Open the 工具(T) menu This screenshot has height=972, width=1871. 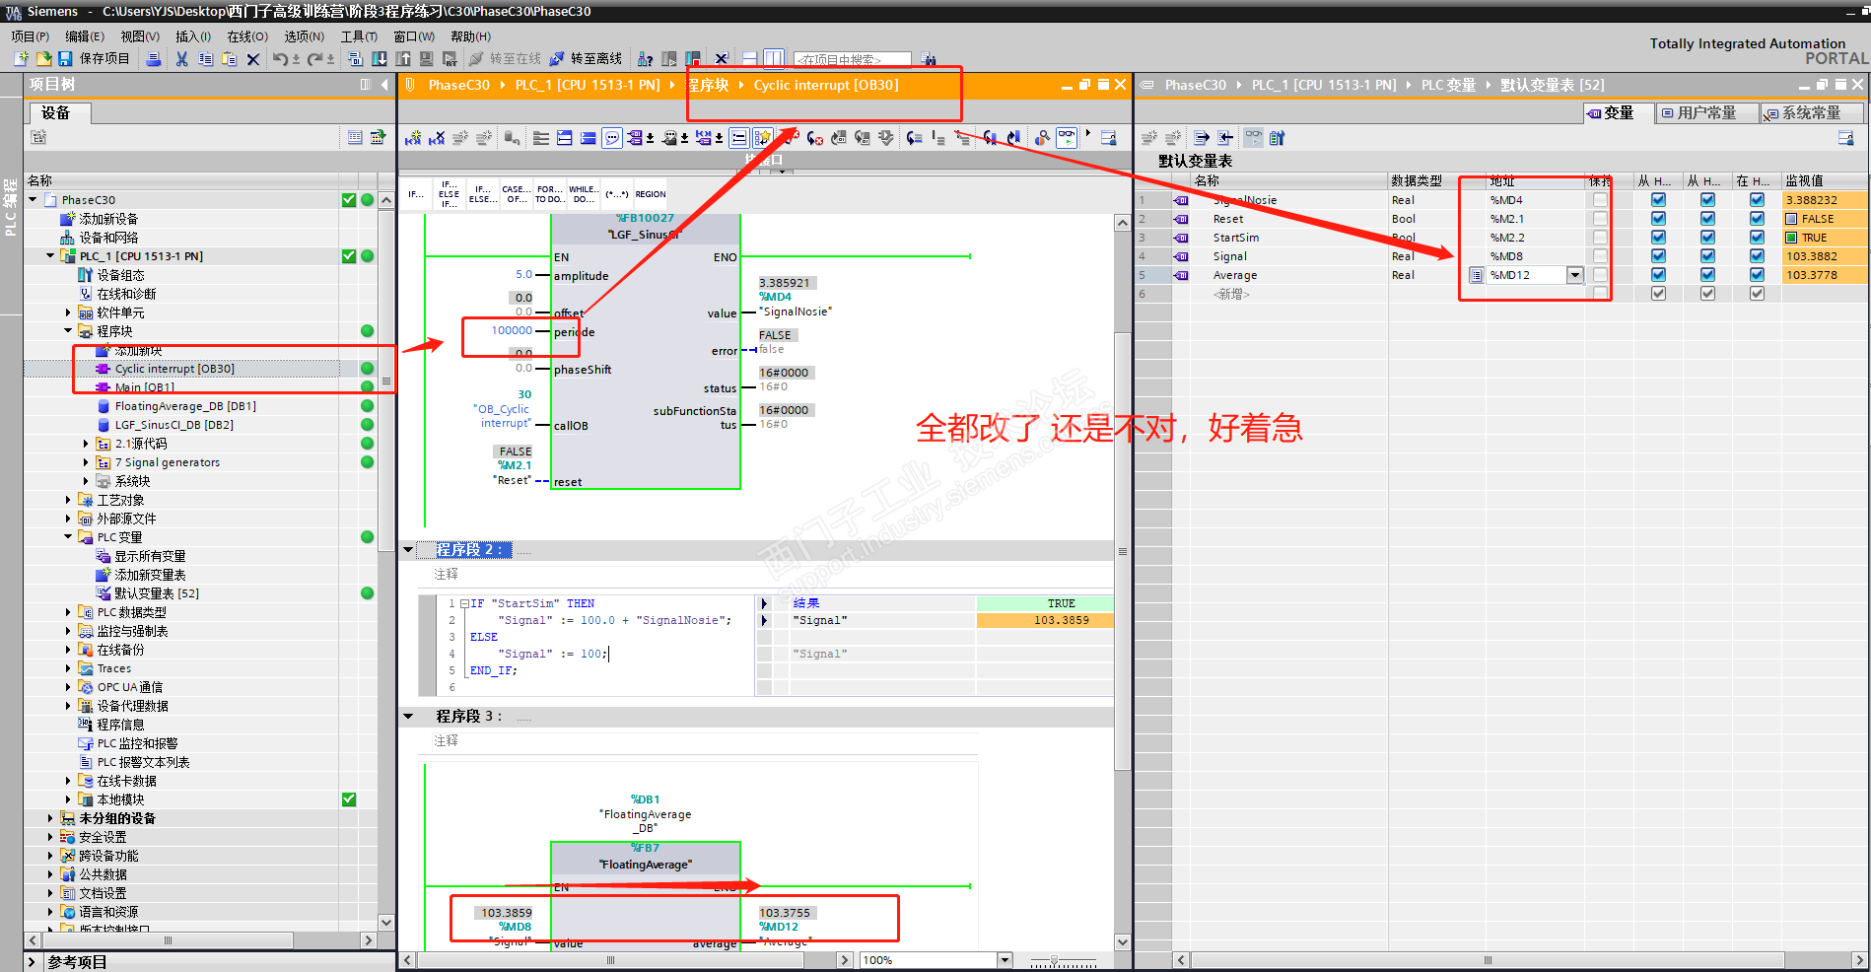click(x=359, y=36)
